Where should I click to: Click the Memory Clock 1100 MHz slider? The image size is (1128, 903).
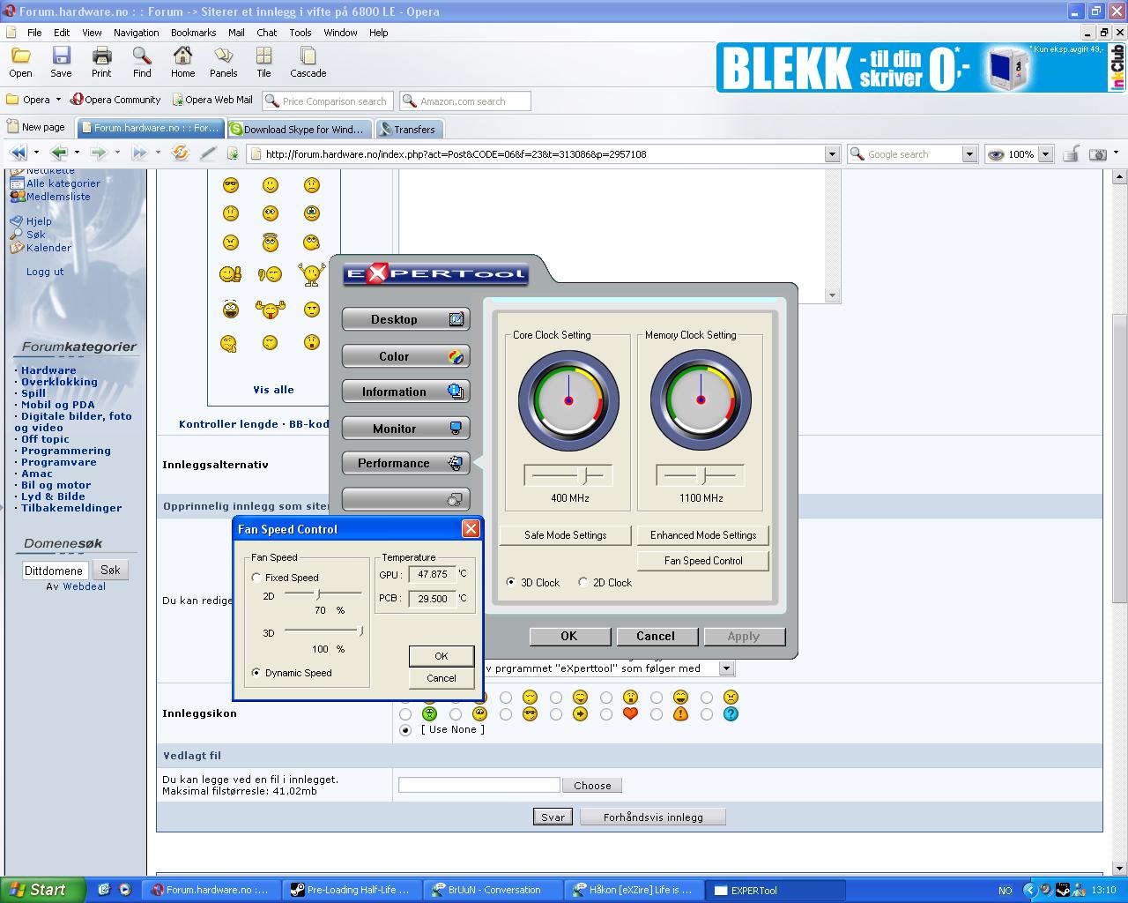(701, 475)
